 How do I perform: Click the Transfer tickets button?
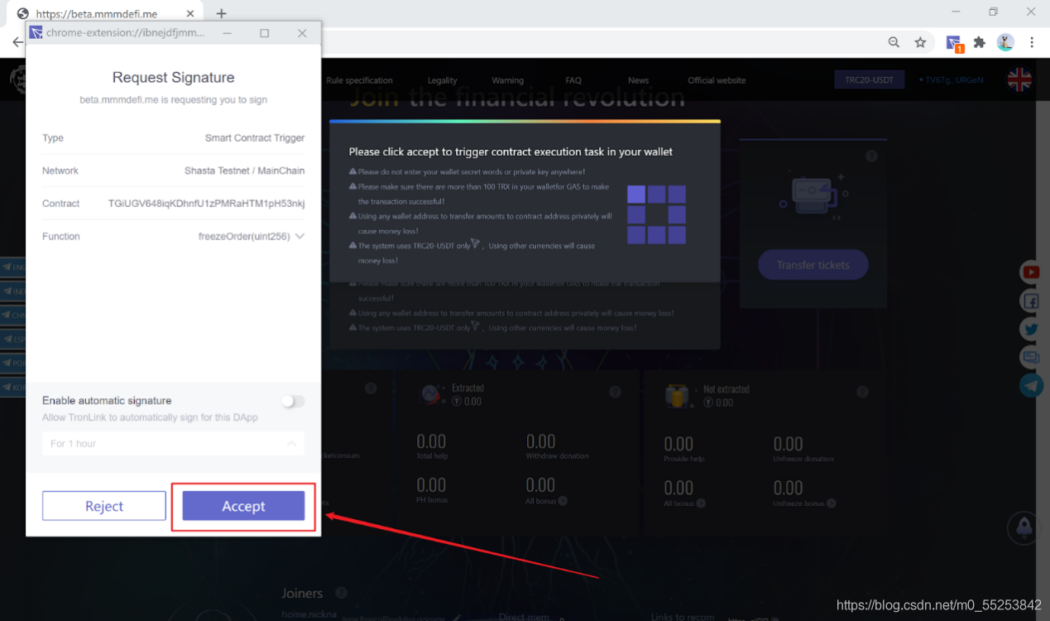tap(813, 265)
